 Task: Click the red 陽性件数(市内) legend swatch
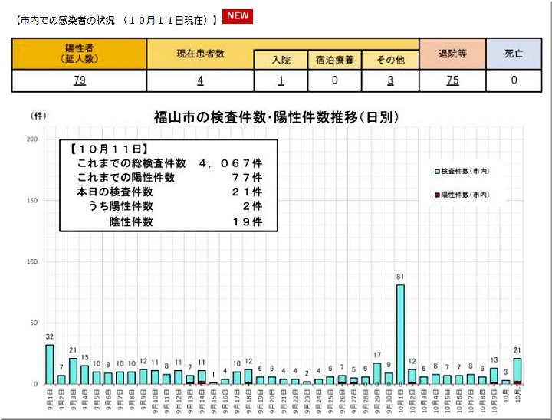coord(436,195)
